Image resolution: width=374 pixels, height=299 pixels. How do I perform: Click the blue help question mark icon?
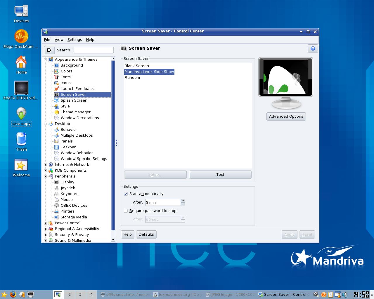click(313, 48)
